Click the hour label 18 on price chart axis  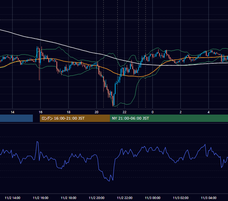[x=68, y=112]
